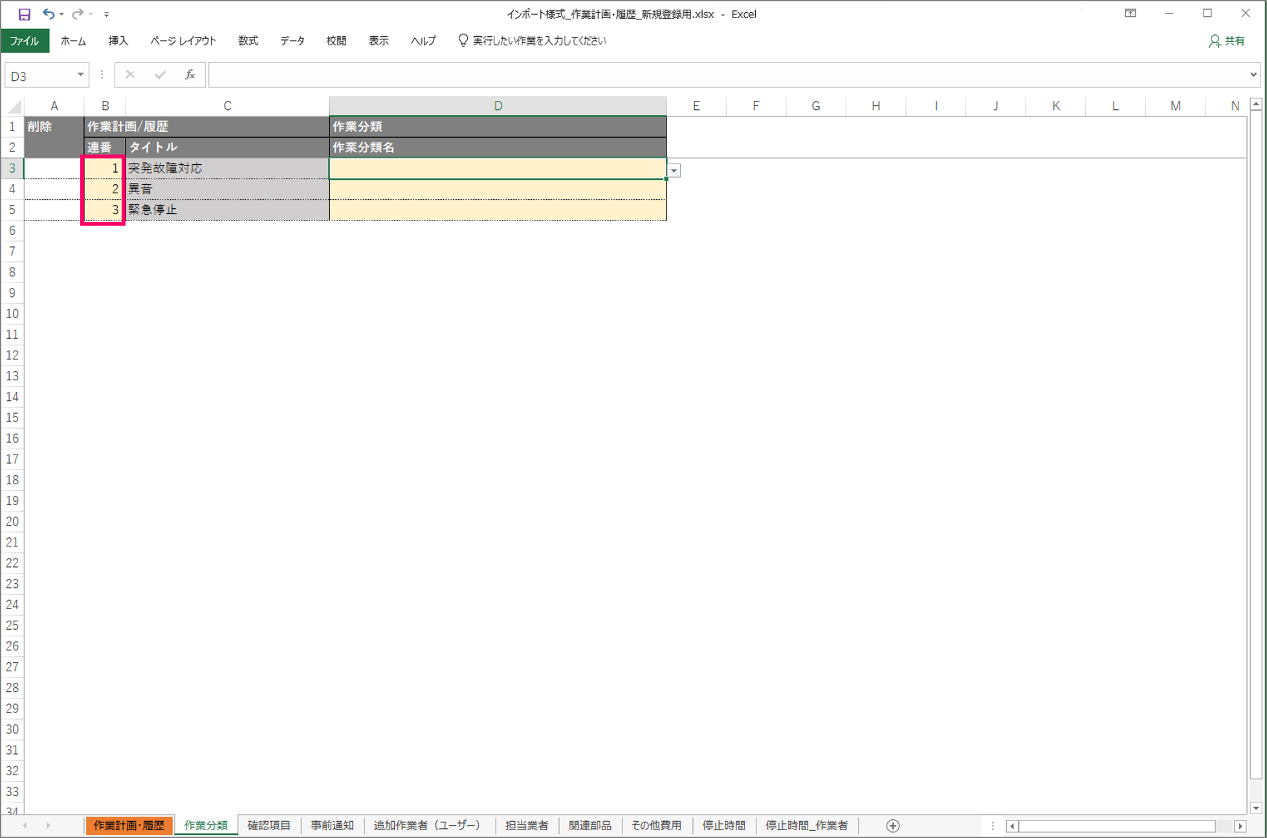
Task: Click the Enter checkmark icon in formula bar
Action: point(160,75)
